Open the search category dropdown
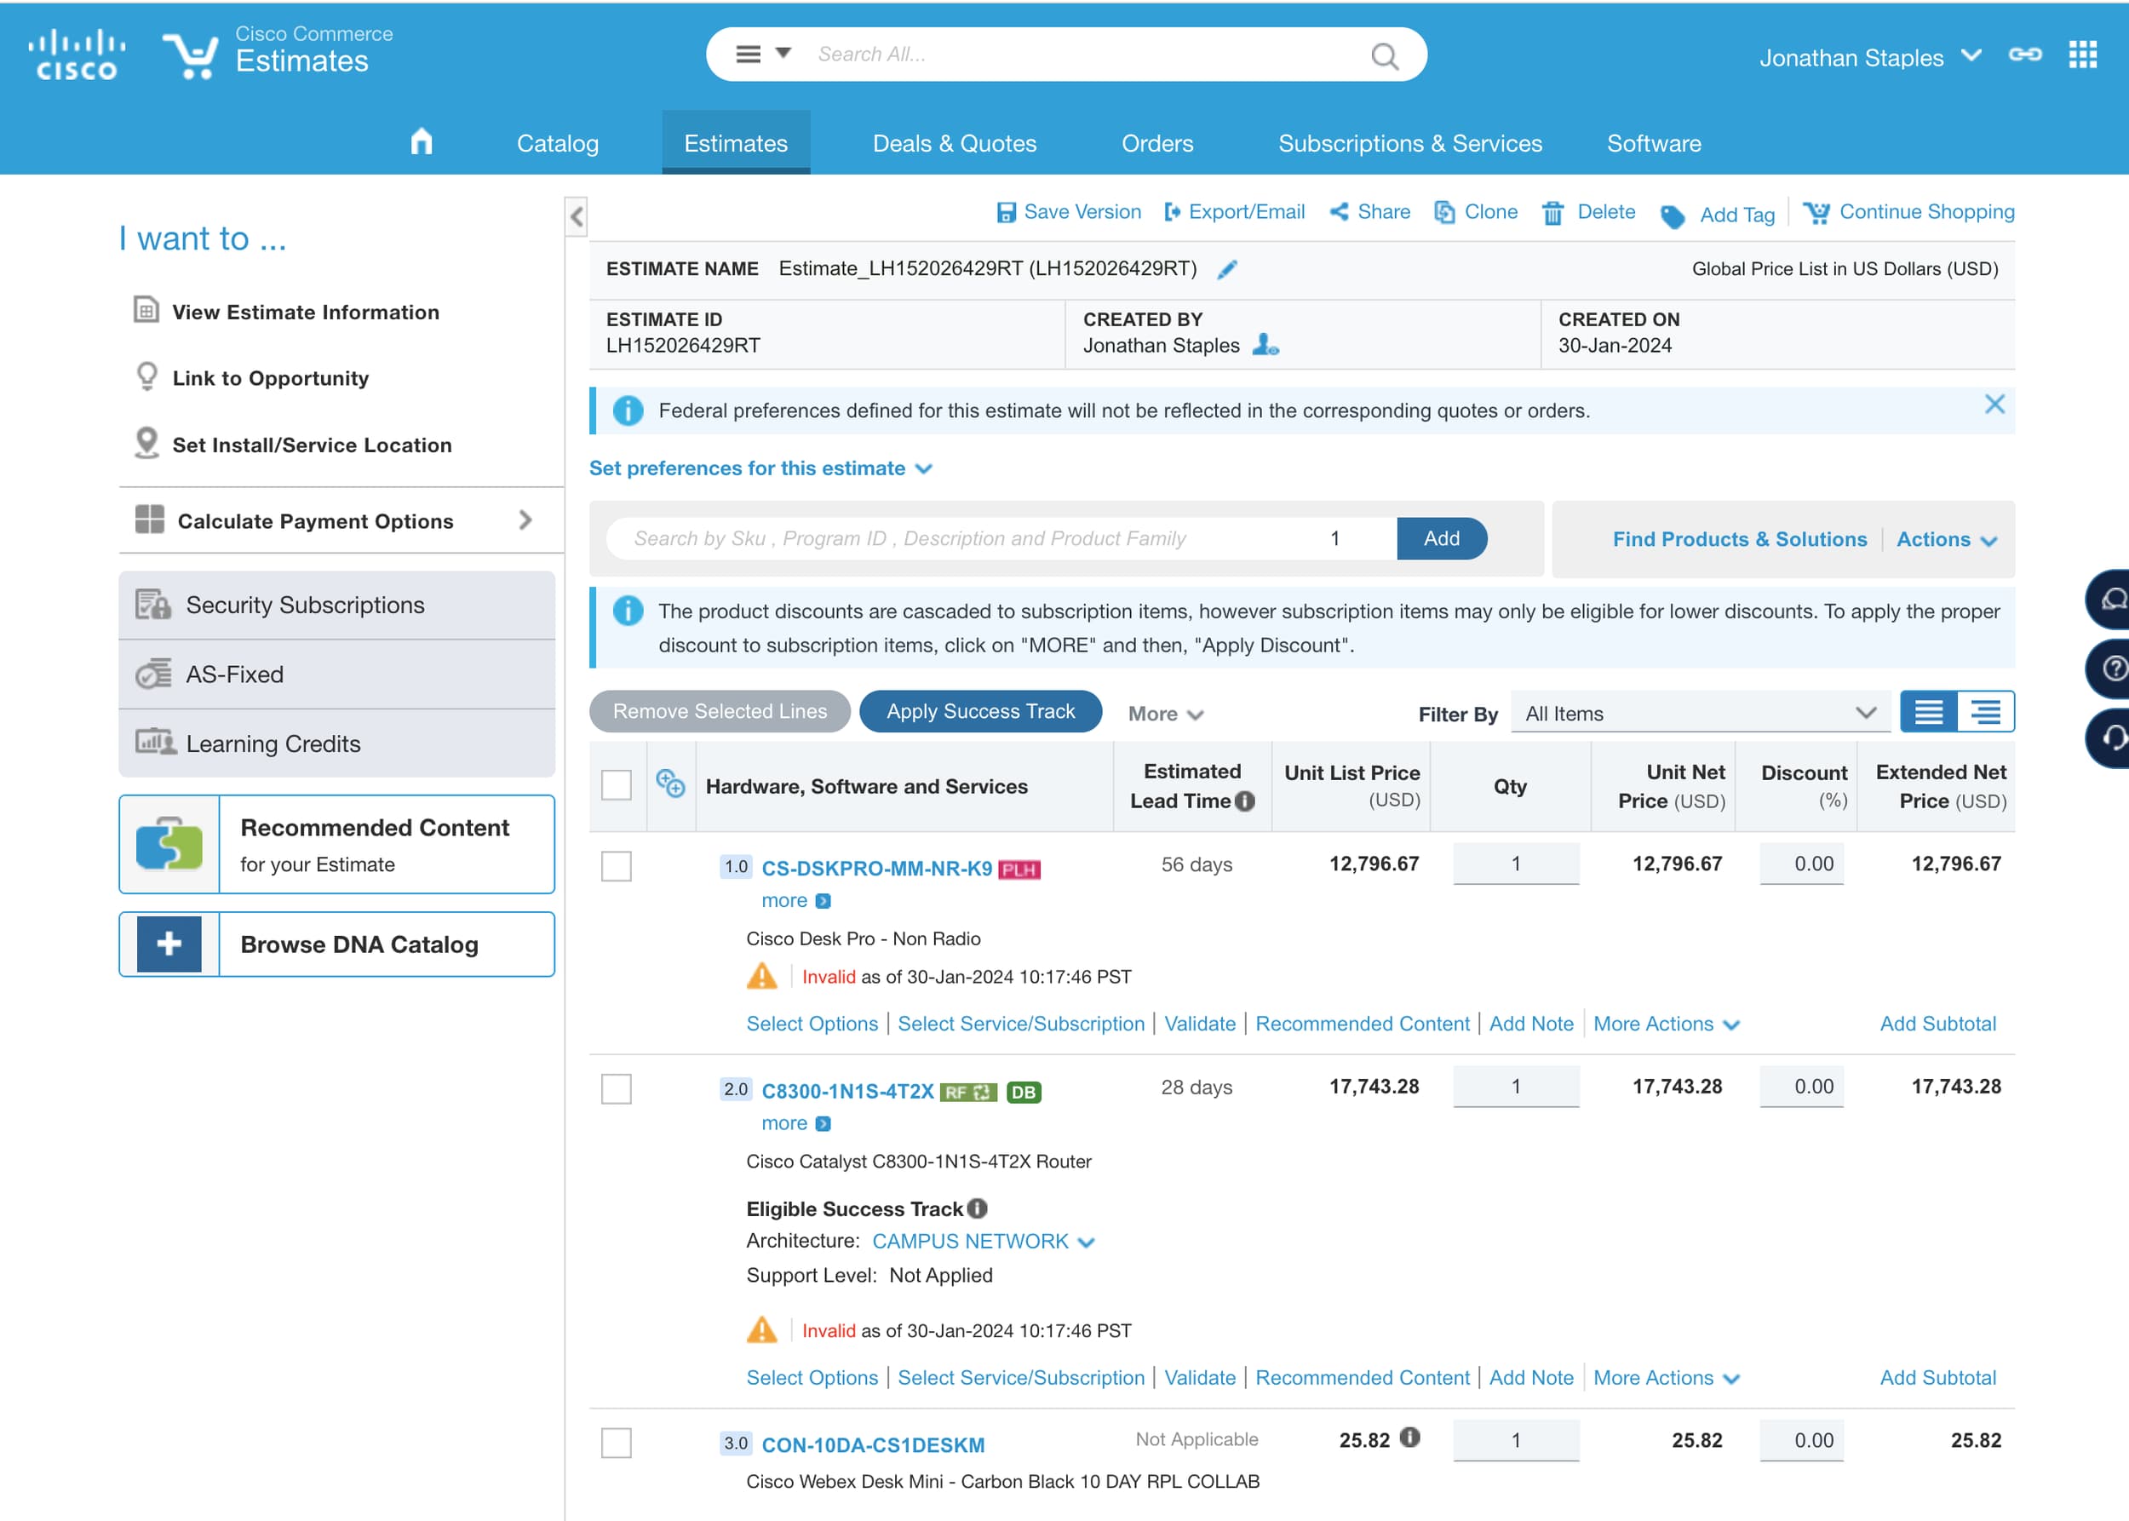The width and height of the screenshot is (2129, 1521). pyautogui.click(x=763, y=55)
